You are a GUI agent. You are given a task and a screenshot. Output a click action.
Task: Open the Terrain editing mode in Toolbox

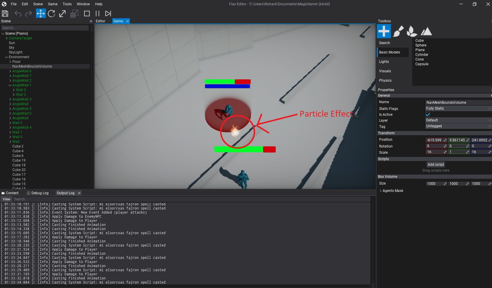click(426, 31)
